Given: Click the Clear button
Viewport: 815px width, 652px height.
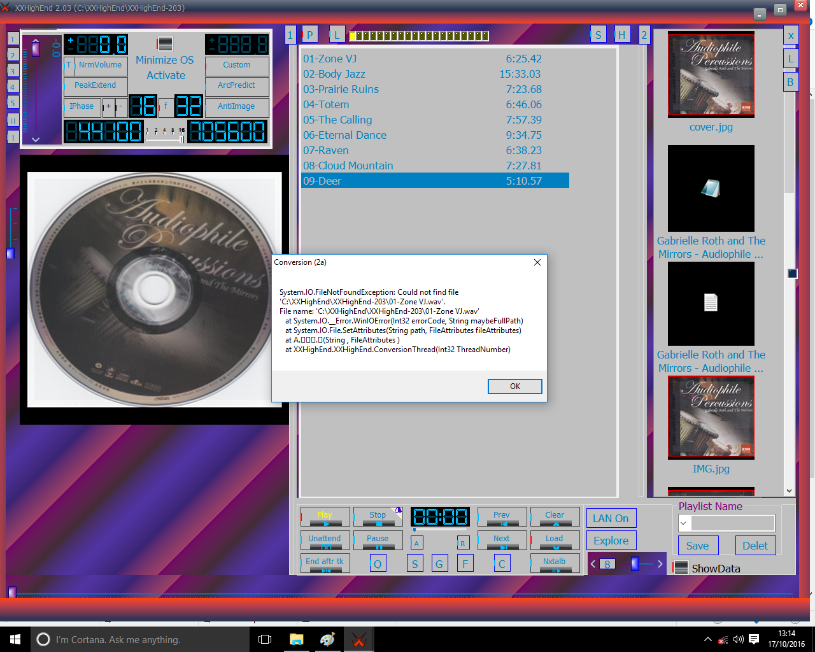Looking at the screenshot, I should 555,516.
